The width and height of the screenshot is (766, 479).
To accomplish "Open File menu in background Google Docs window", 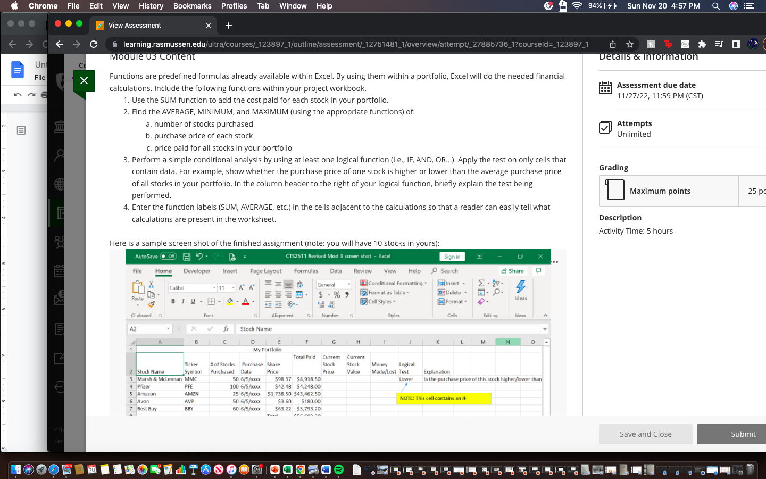I will point(40,77).
